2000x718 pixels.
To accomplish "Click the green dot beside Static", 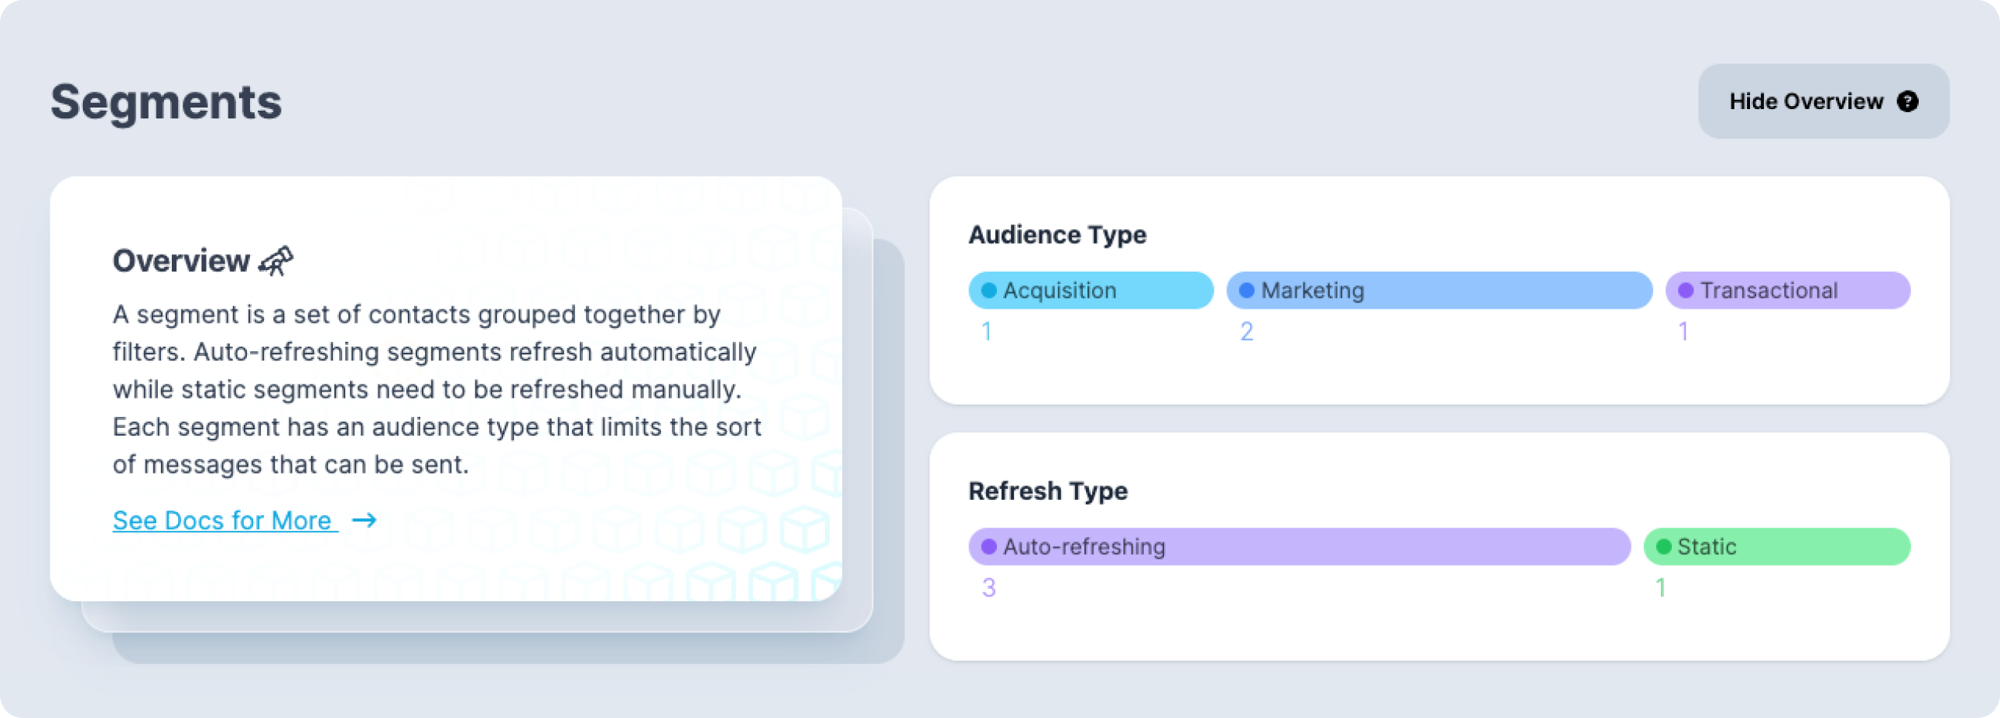I will click(x=1663, y=546).
